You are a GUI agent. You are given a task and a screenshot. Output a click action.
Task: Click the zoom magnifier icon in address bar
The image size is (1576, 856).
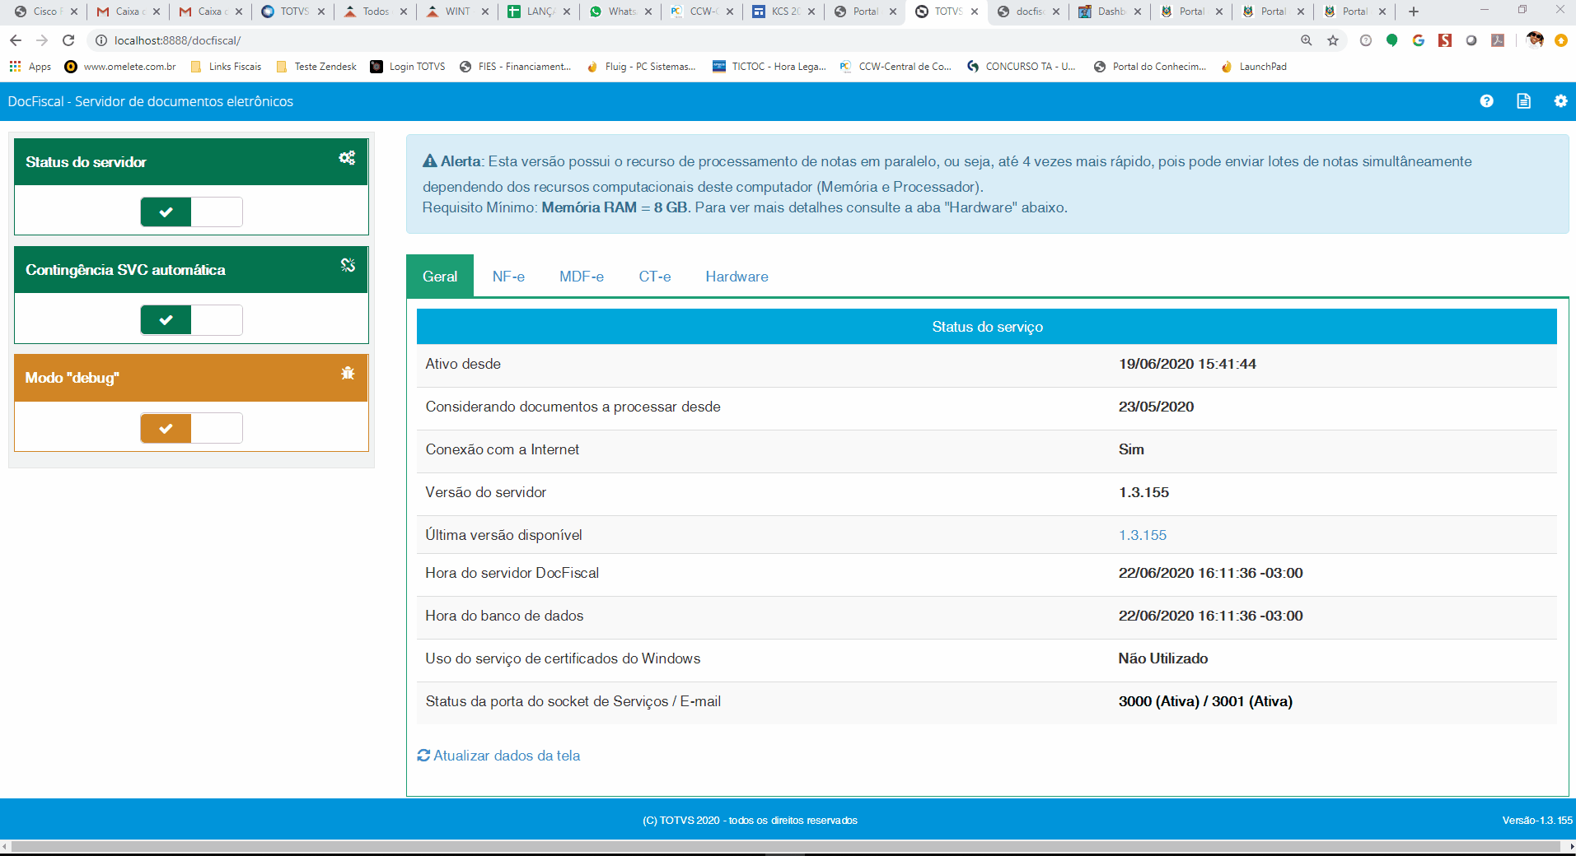(1306, 40)
